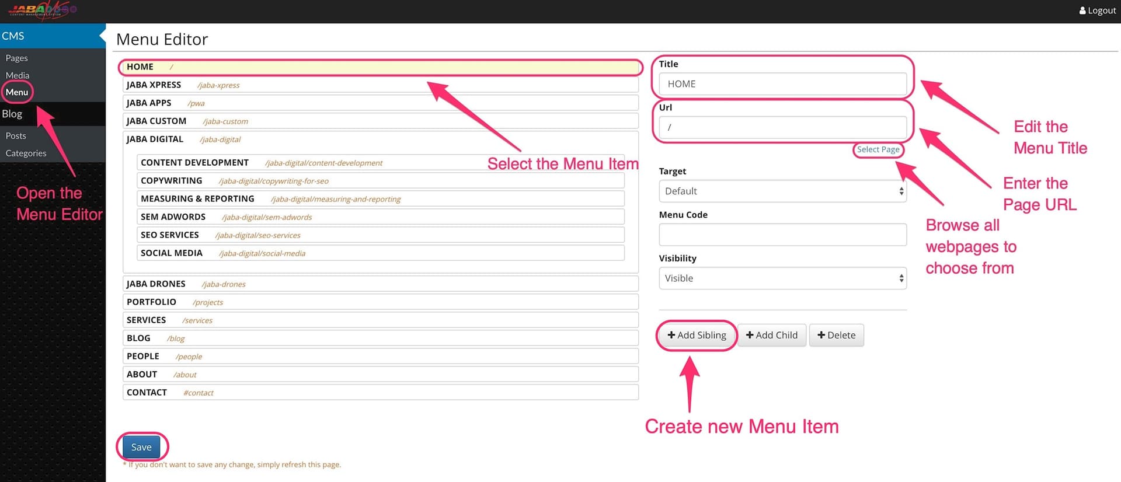The image size is (1121, 482).
Task: Select COPYWRITING submenu item
Action: [381, 181]
